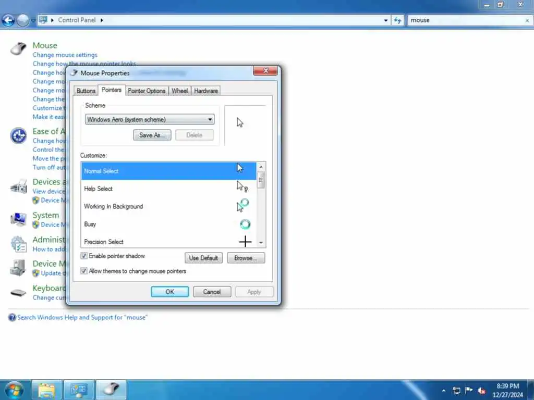The width and height of the screenshot is (534, 400).
Task: Click the System computer icon
Action: tap(18, 219)
